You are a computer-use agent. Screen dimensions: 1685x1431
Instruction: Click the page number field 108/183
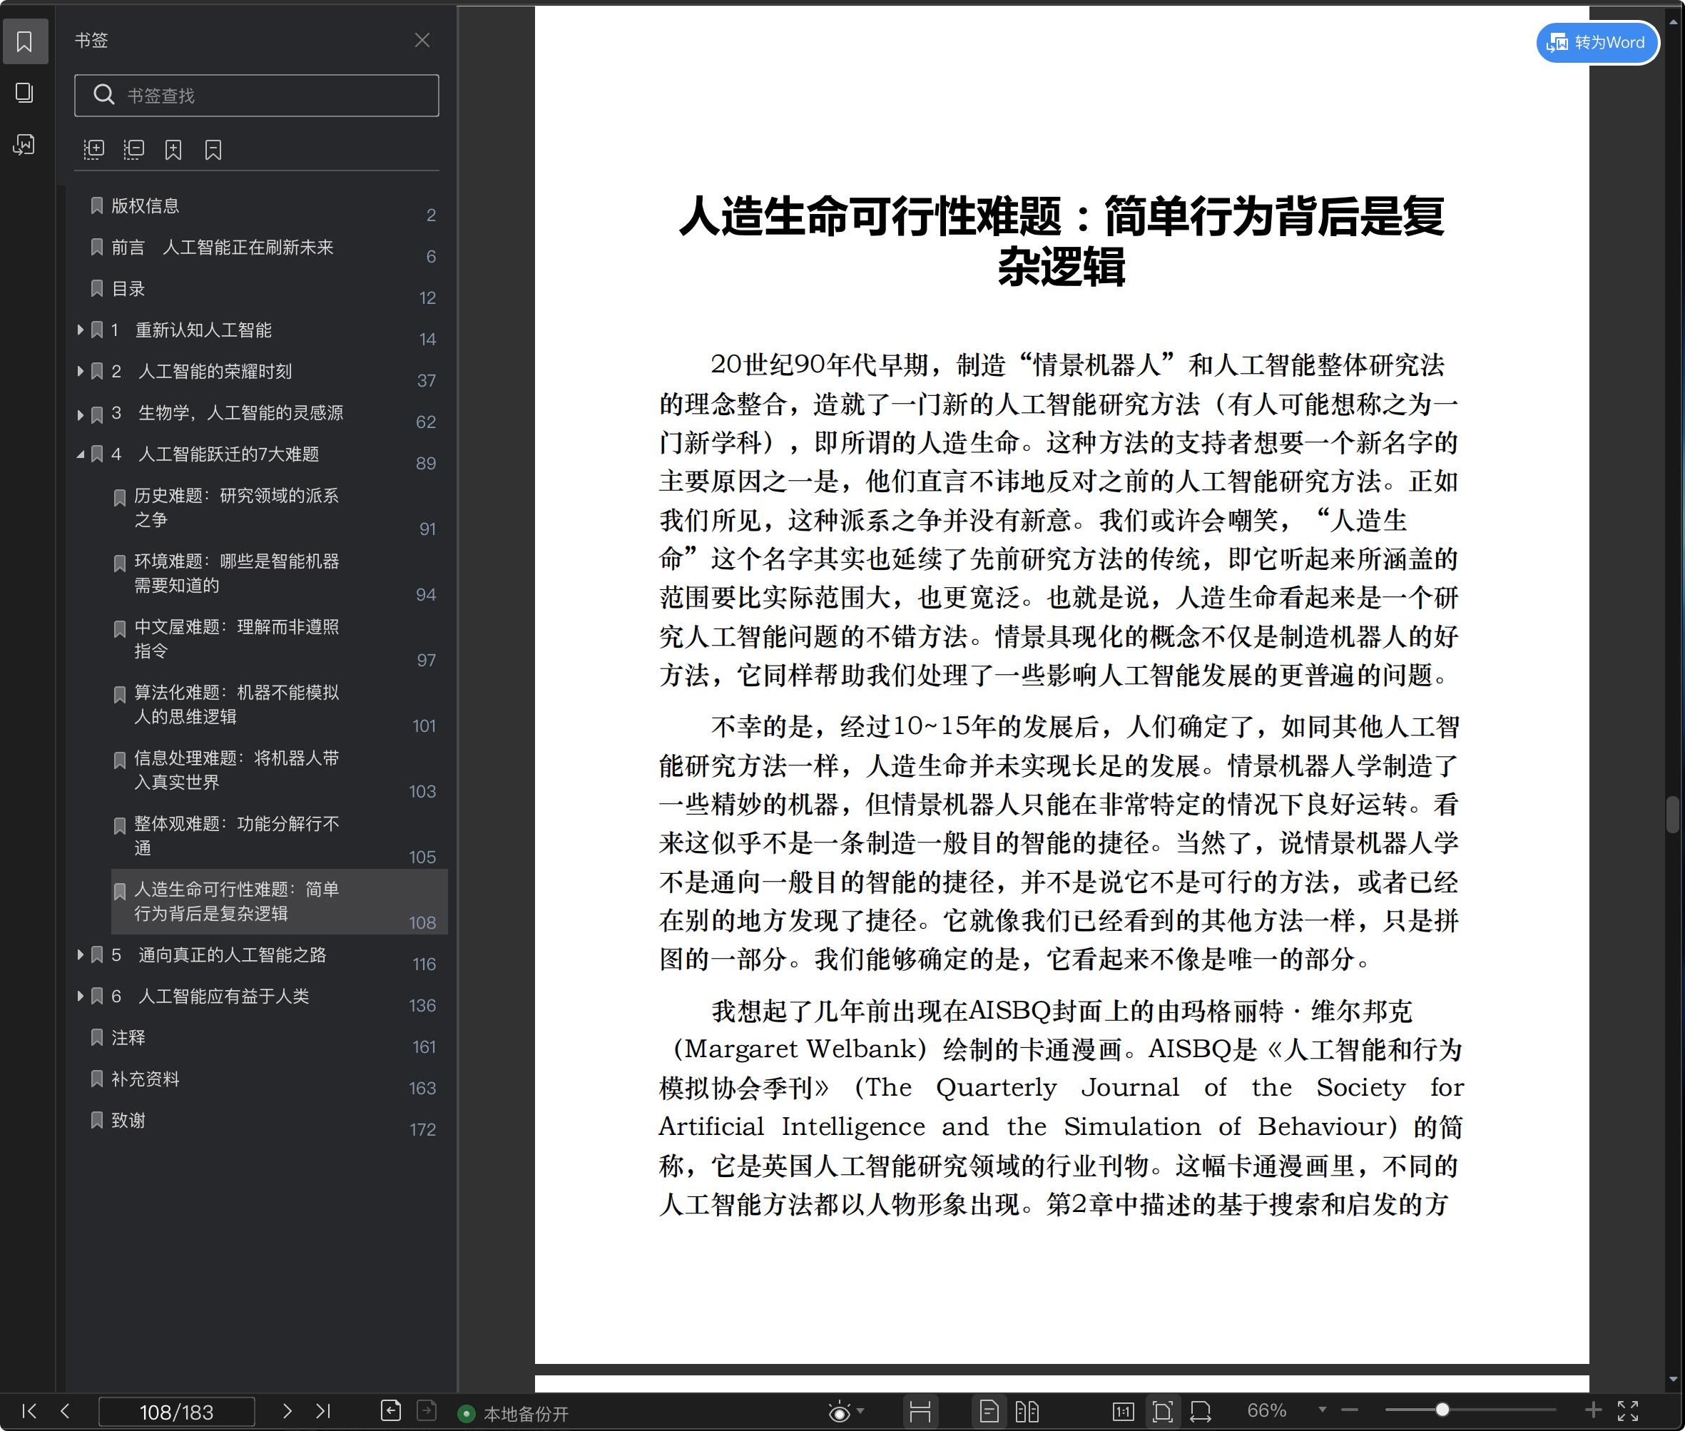(x=176, y=1412)
